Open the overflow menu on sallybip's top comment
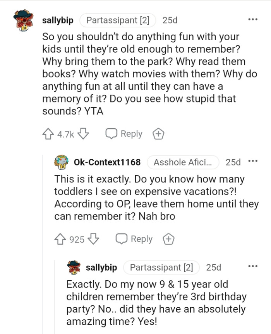This screenshot has width=271, height=334. (x=254, y=19)
